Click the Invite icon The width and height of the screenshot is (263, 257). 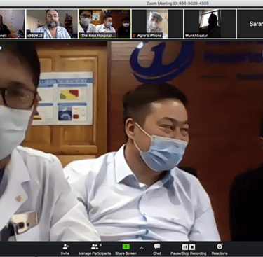tap(65, 246)
